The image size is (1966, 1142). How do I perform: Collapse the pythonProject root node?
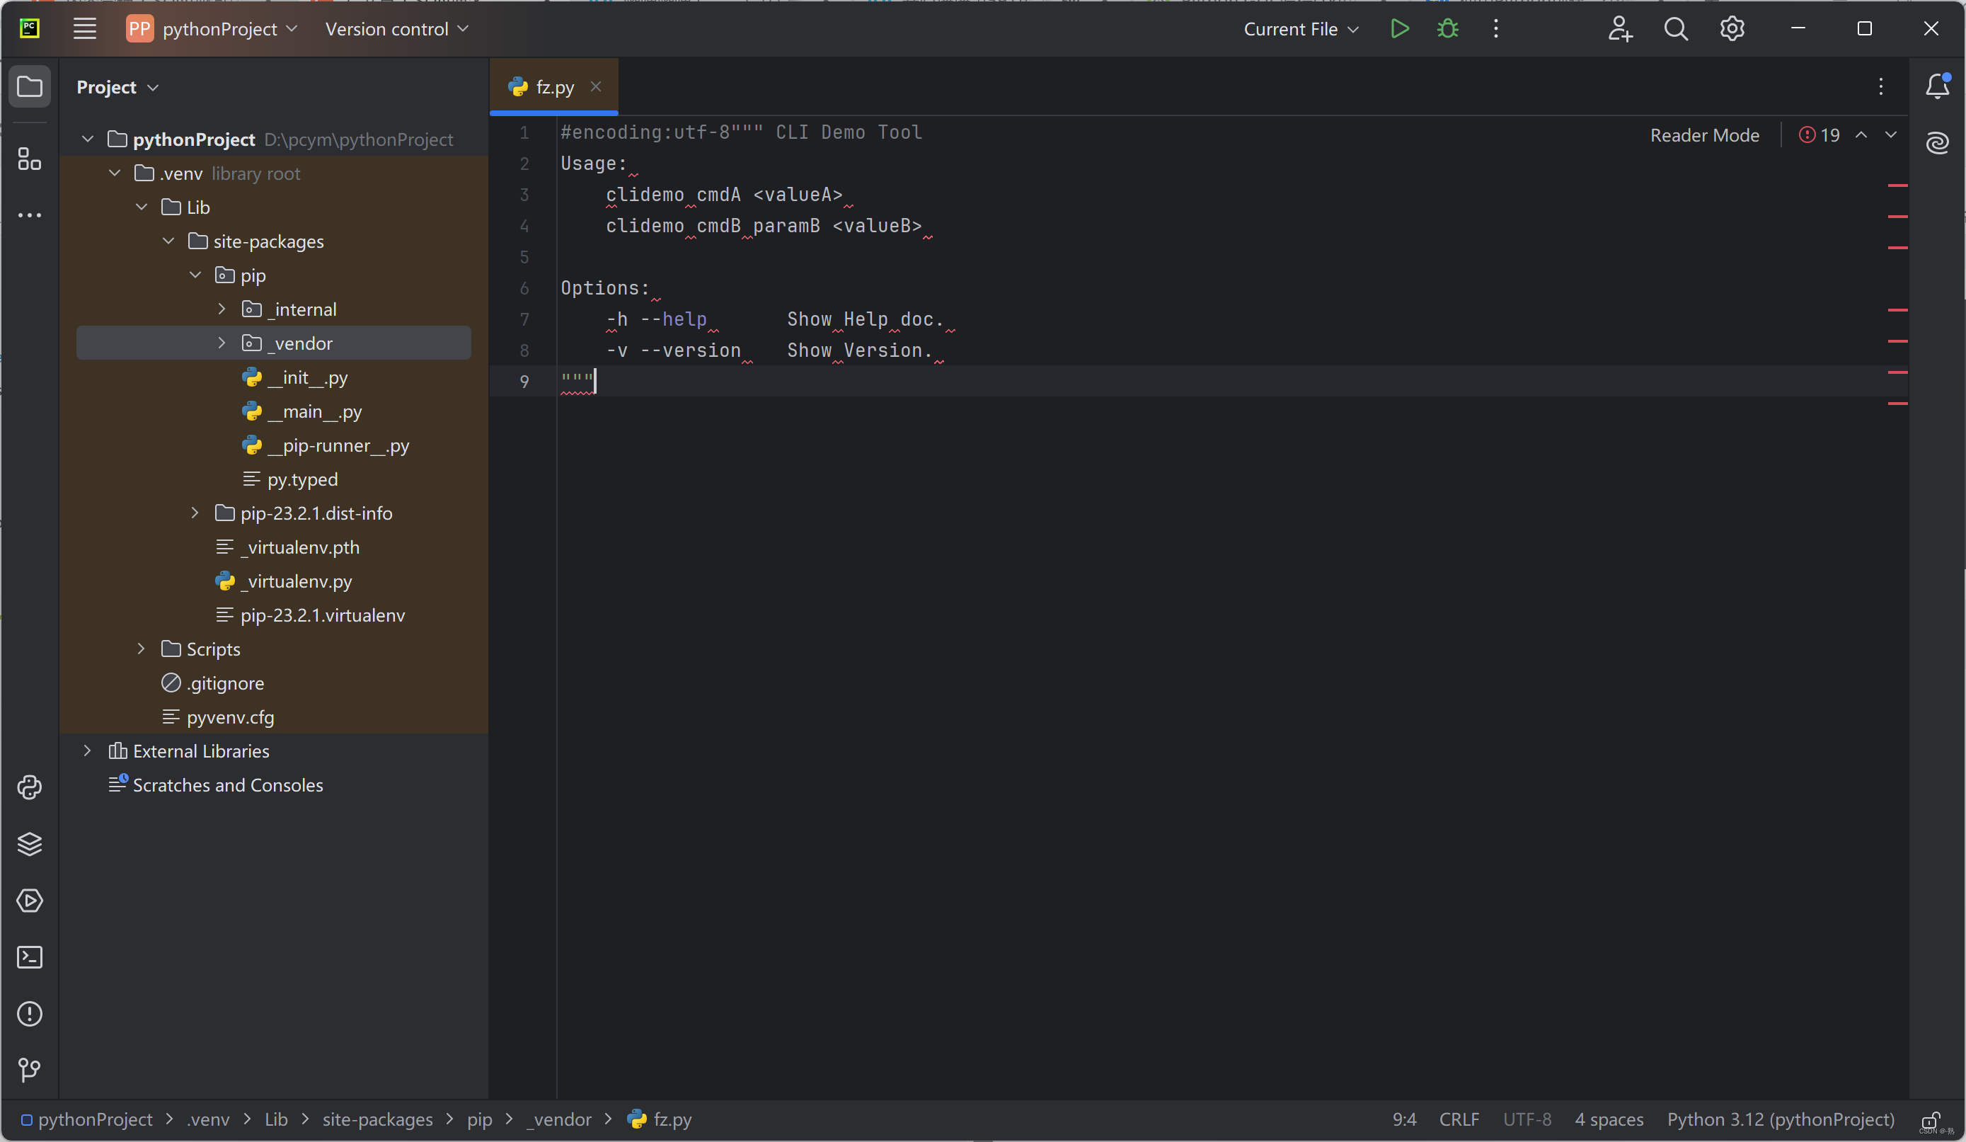pos(87,139)
